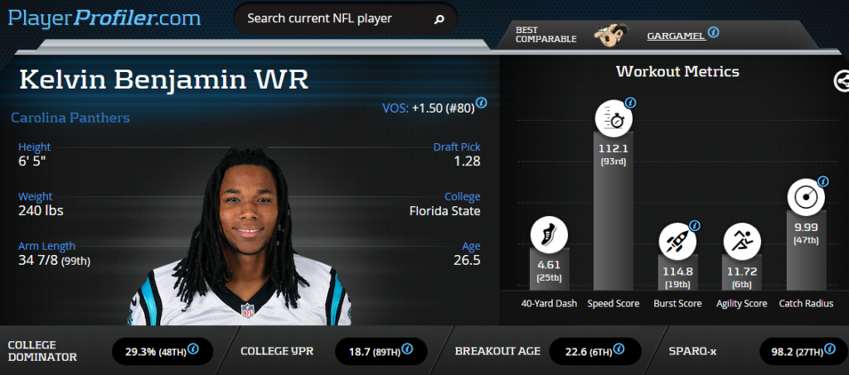
Task: Click the 40-Yard Dash shoe icon
Action: 549,234
